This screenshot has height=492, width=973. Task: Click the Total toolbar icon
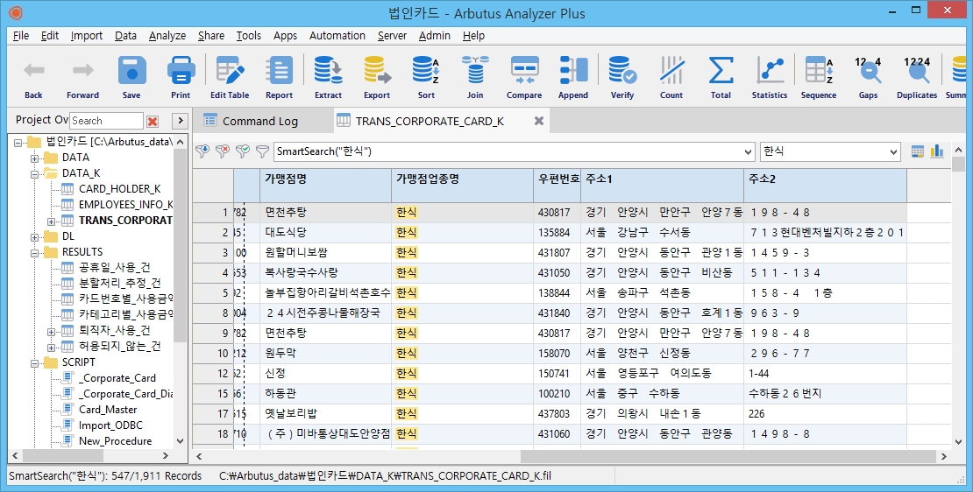(721, 71)
